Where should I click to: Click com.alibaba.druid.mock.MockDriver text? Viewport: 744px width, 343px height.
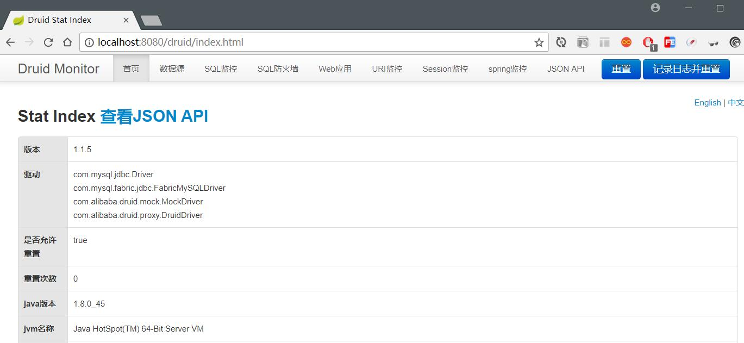click(x=138, y=202)
